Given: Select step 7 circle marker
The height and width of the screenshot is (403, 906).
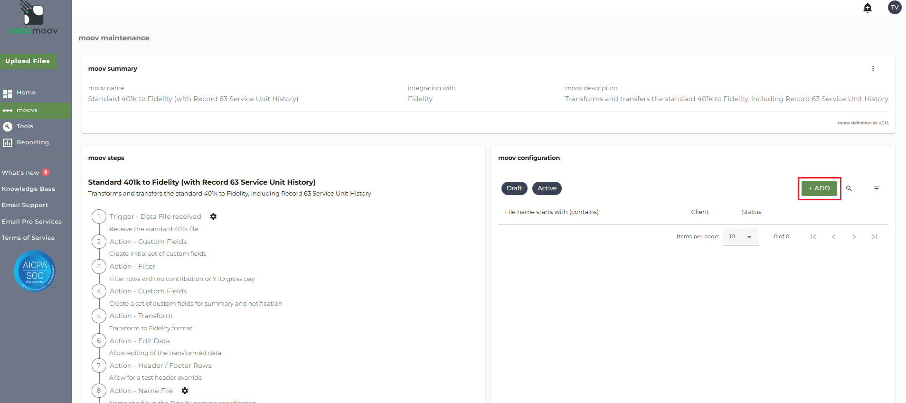Looking at the screenshot, I should [x=99, y=366].
